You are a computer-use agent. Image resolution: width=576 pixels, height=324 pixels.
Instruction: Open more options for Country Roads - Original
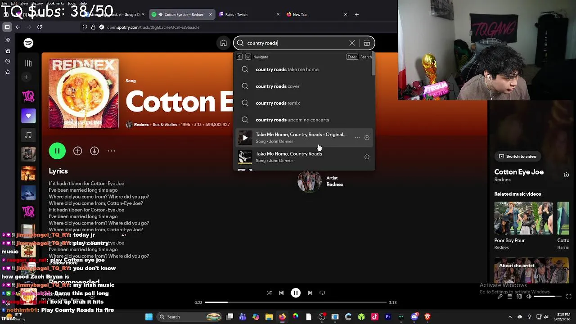(357, 138)
